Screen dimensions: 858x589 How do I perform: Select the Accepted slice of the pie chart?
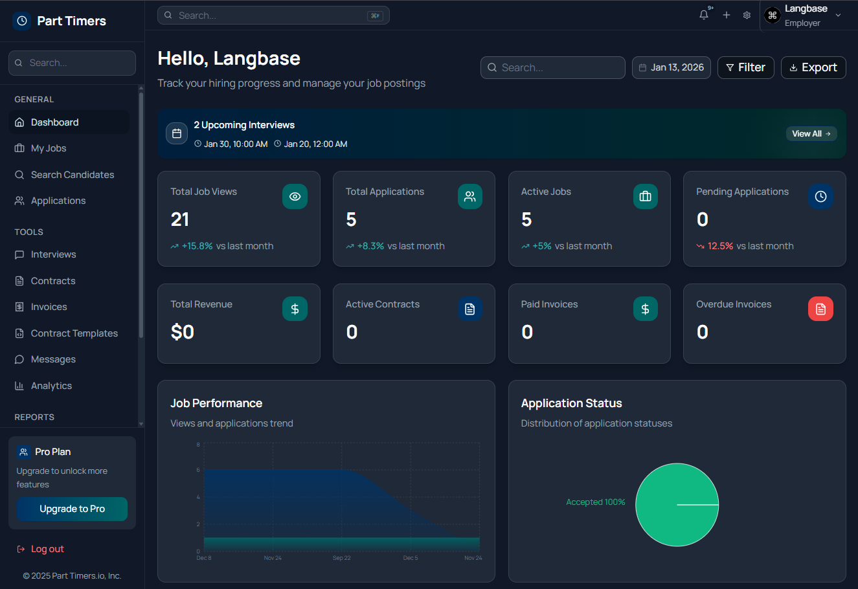coord(677,505)
